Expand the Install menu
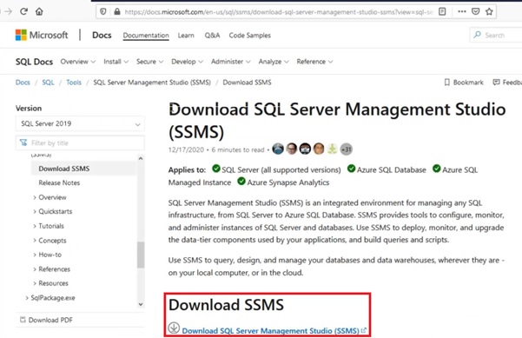 click(x=116, y=62)
